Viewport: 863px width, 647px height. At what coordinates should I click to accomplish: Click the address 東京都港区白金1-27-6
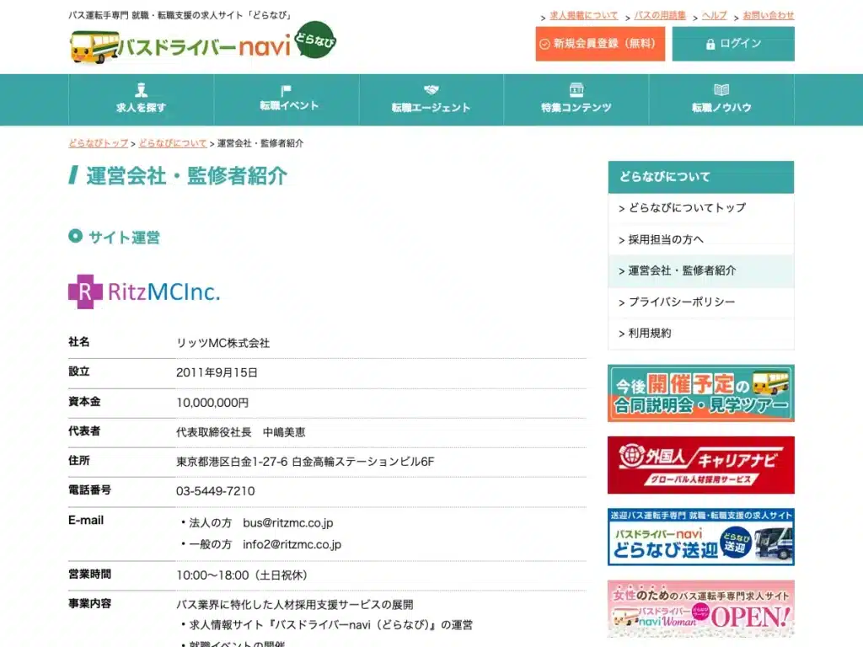click(x=232, y=462)
